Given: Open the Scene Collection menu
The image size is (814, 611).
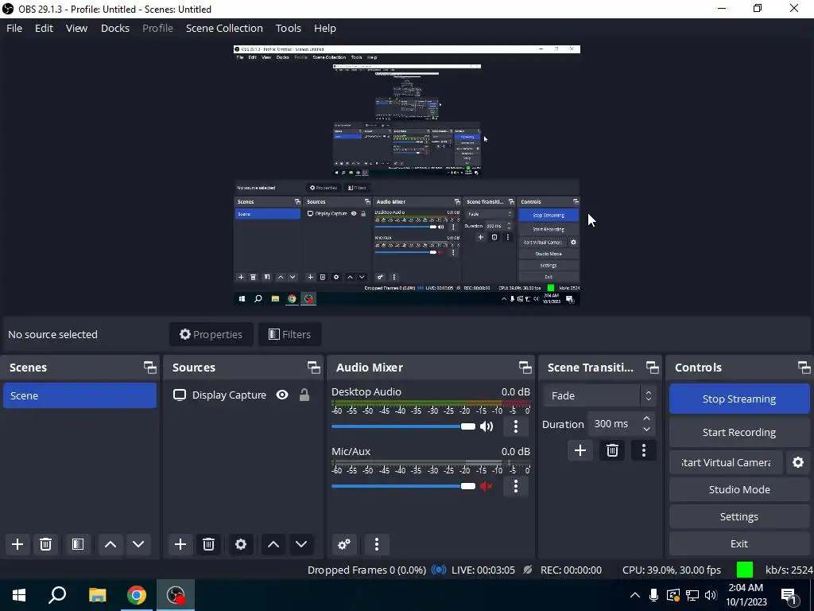Looking at the screenshot, I should point(224,28).
